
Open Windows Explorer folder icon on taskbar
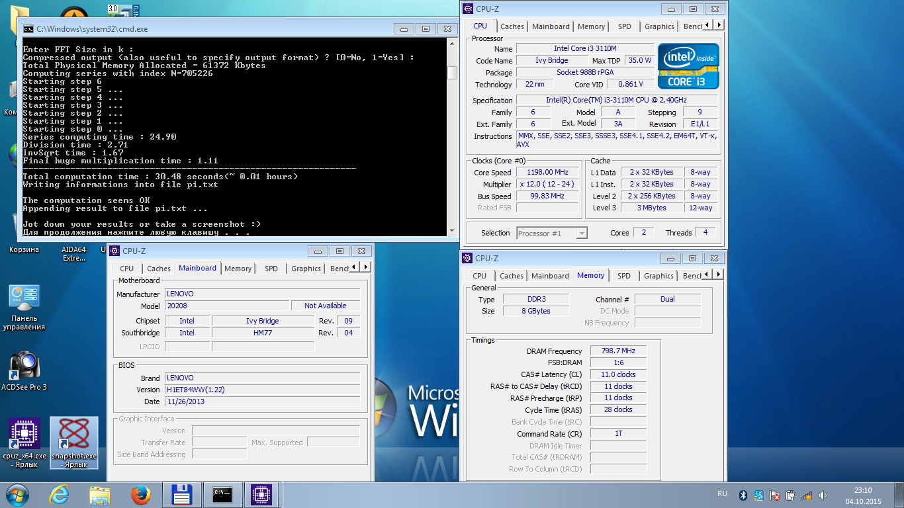click(100, 495)
